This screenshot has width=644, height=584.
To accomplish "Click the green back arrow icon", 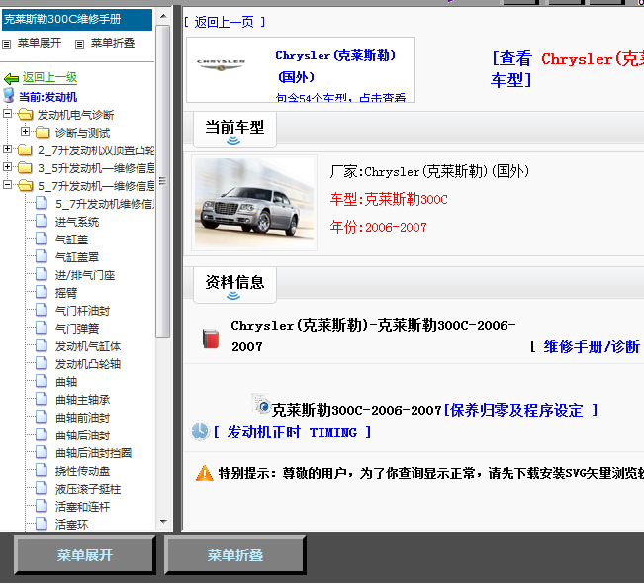I will pos(11,78).
